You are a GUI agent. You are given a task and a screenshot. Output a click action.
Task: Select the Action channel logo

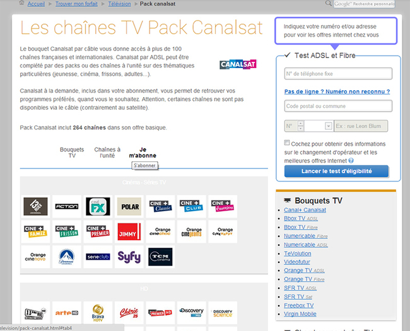(x=67, y=207)
